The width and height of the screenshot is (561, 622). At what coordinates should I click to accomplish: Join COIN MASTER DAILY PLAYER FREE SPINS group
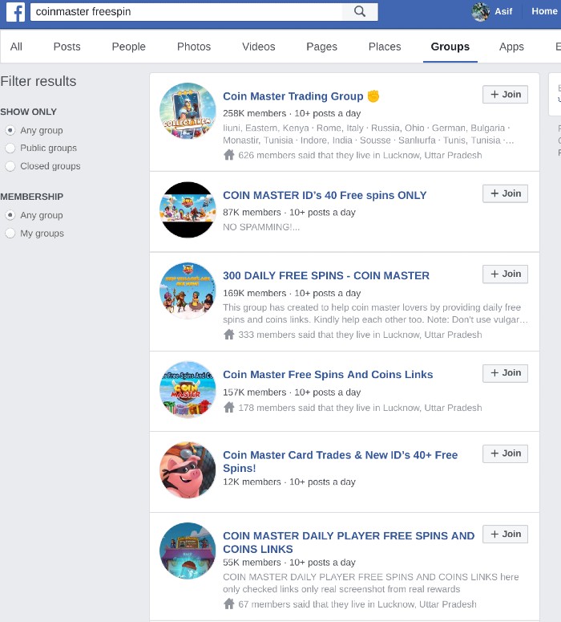[x=505, y=534]
